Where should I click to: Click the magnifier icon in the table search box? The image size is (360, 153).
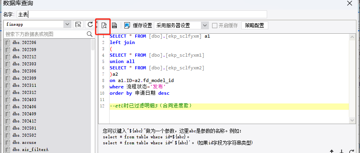pyautogui.click(x=90, y=34)
